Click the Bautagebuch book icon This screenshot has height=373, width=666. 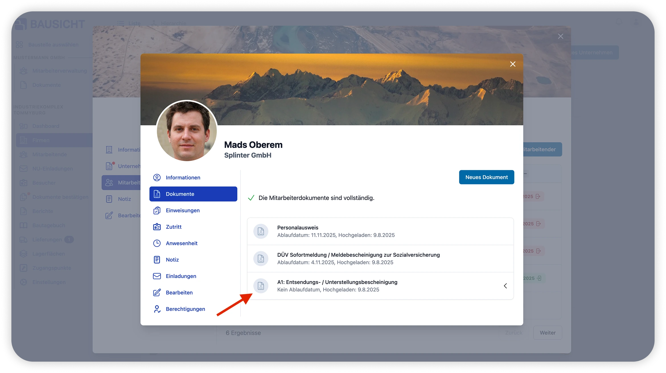click(x=23, y=225)
